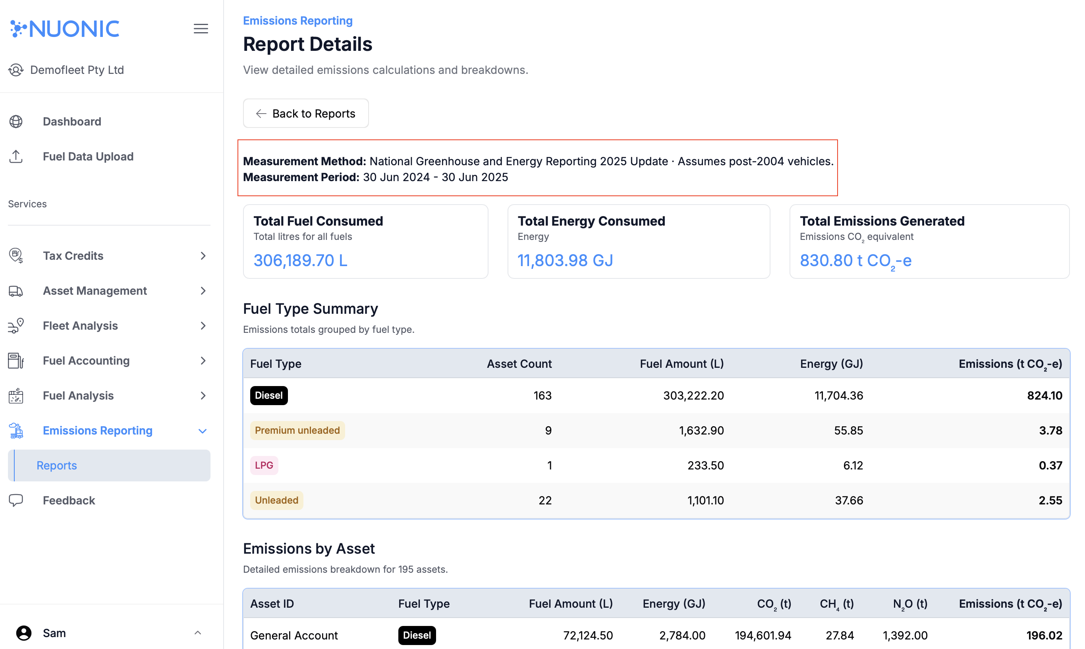Viewport: 1085px width, 649px height.
Task: Select the Tax Credits icon
Action: (16, 256)
